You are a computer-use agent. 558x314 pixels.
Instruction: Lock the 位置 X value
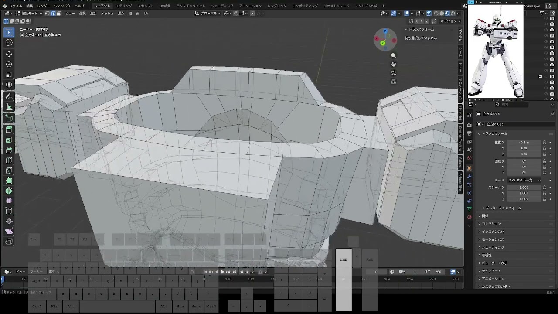point(544,143)
